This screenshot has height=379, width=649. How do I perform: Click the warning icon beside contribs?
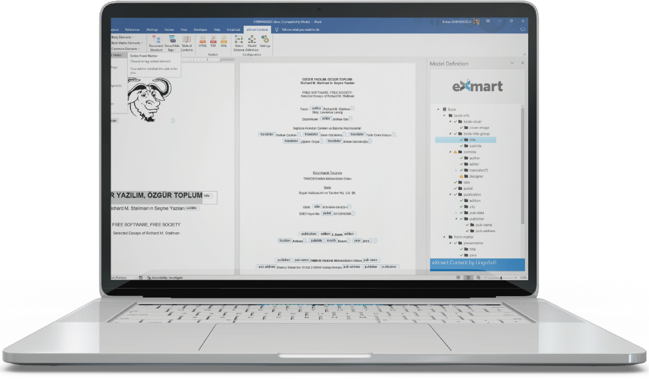pos(456,152)
